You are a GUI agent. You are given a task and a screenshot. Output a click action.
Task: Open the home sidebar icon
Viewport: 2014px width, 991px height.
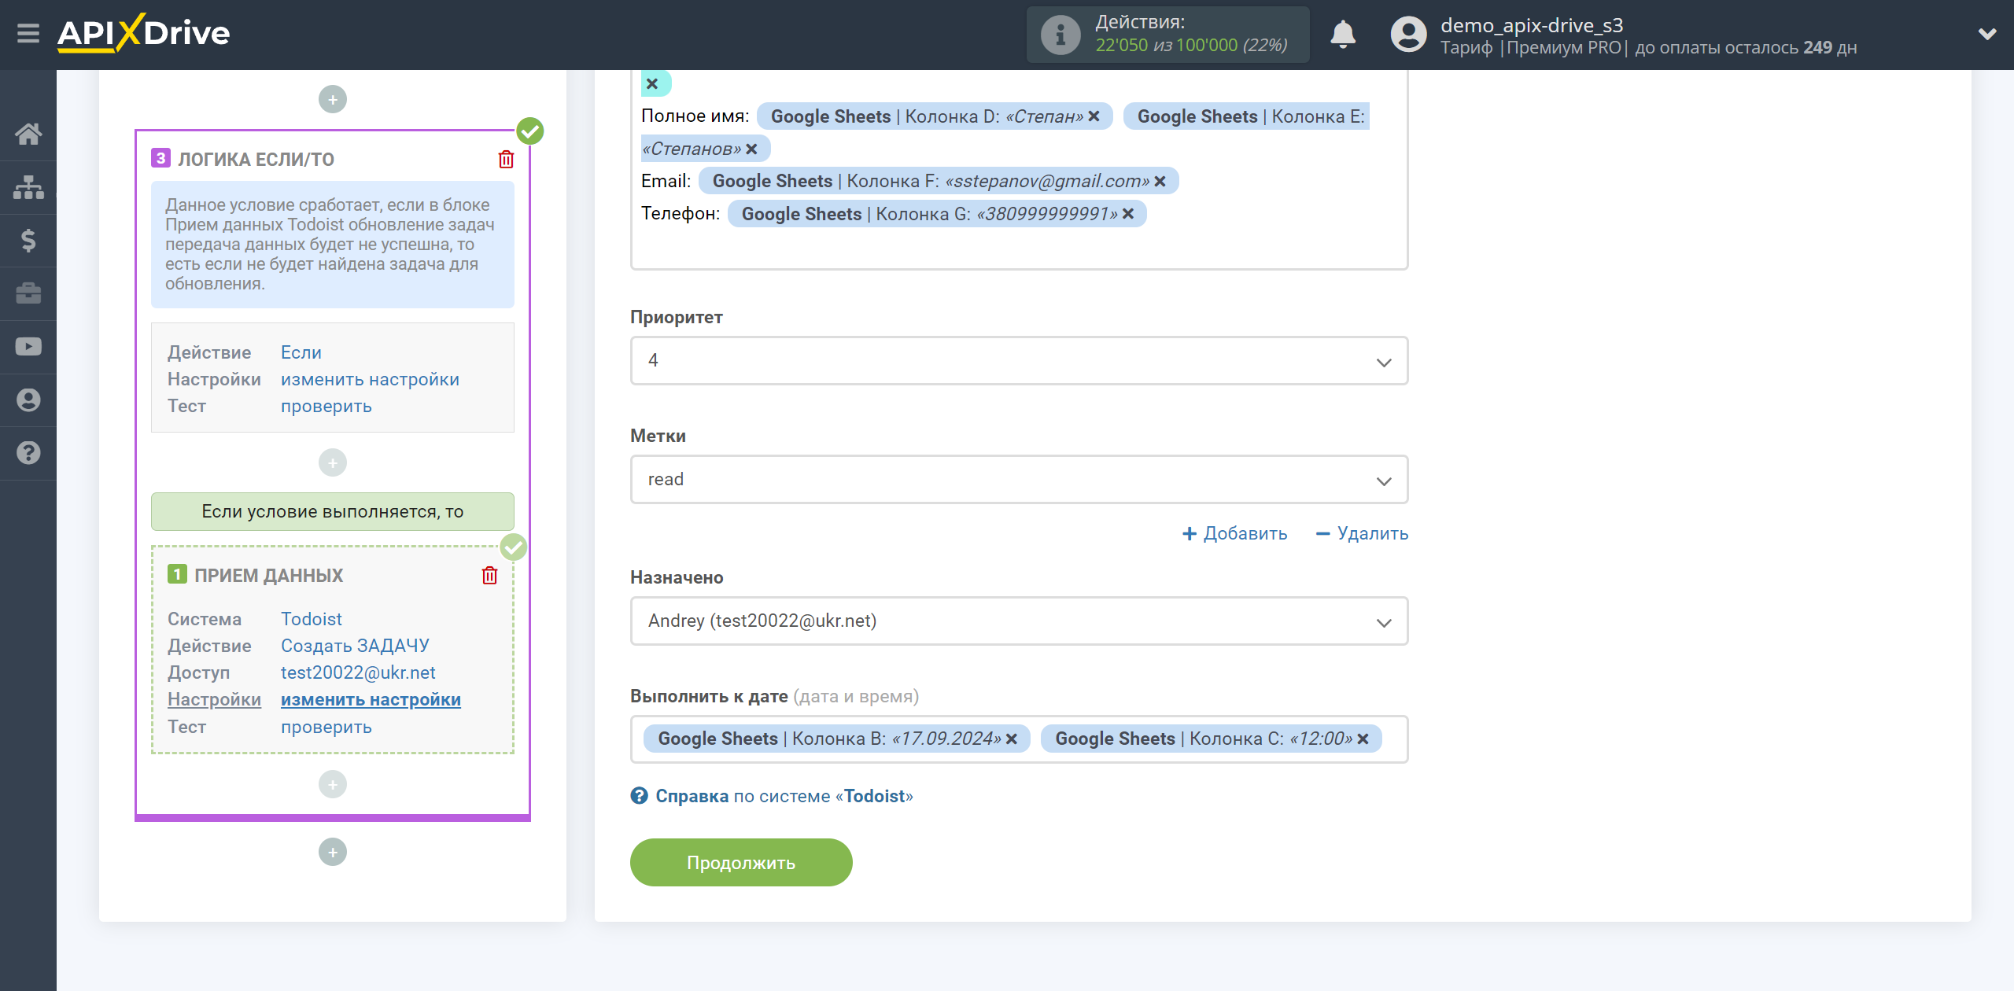pyautogui.click(x=28, y=134)
